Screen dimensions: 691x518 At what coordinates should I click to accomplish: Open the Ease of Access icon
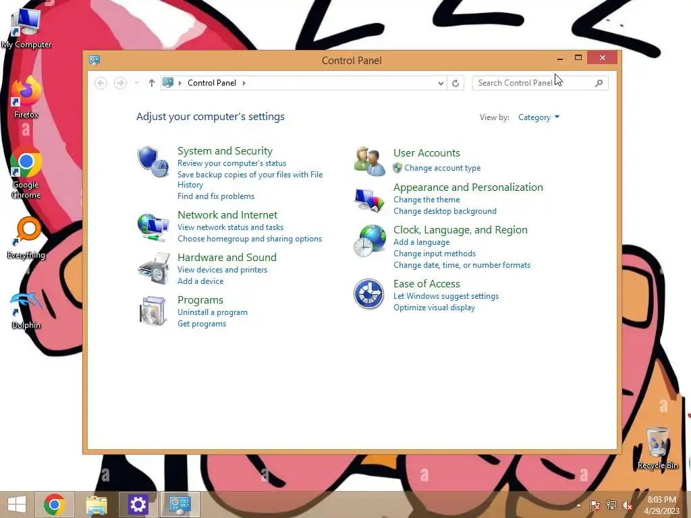coord(369,294)
